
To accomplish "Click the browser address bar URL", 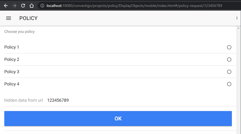I will [x=134, y=6].
